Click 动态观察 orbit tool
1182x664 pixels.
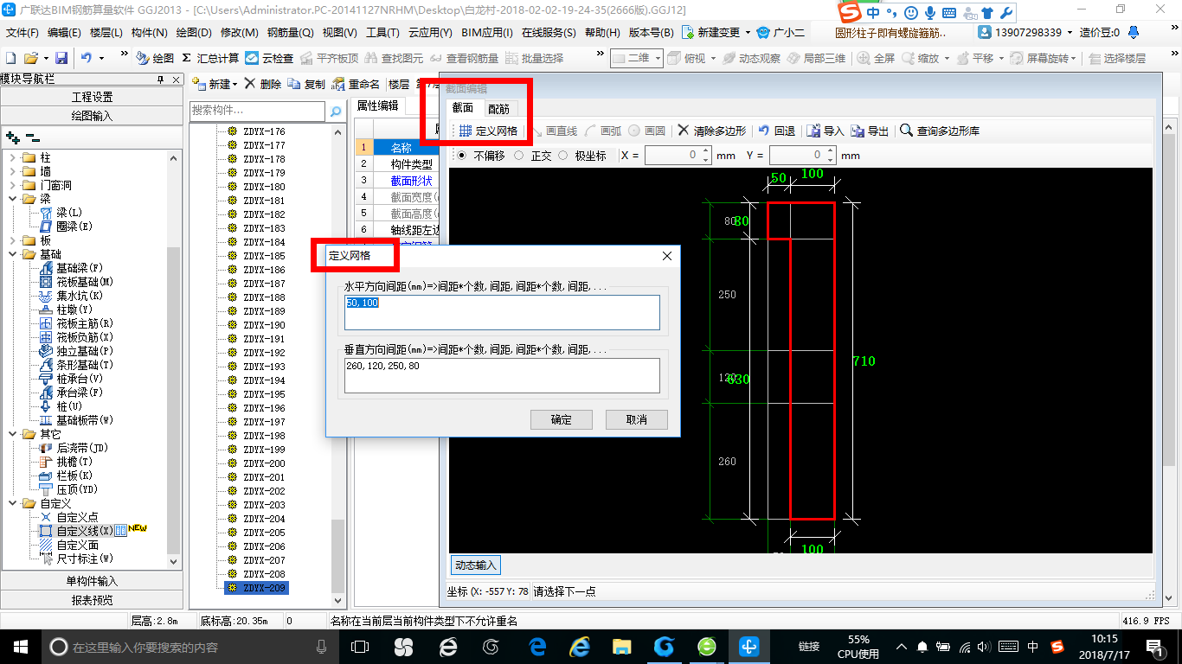coord(751,58)
